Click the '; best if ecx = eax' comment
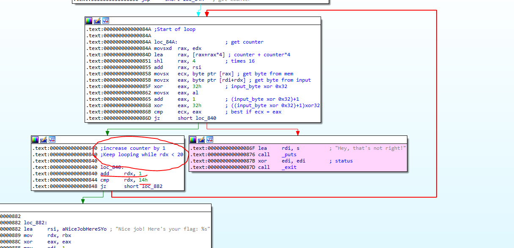The width and height of the screenshot is (514, 248). (253, 112)
